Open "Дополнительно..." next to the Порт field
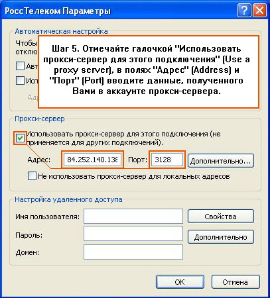The image size is (270, 298). [221, 161]
